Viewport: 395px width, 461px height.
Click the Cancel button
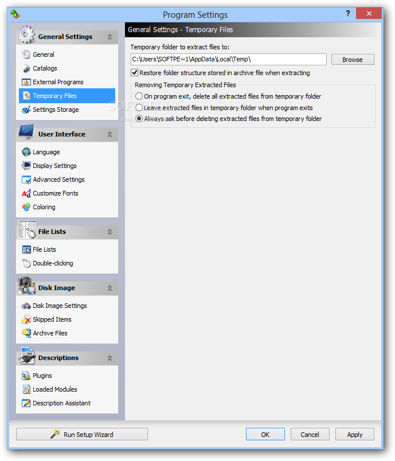pos(310,434)
